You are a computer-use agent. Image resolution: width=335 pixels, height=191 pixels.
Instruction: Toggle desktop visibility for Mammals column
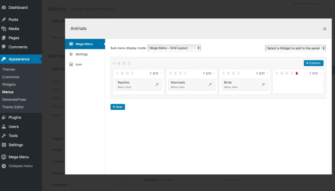pos(180,73)
